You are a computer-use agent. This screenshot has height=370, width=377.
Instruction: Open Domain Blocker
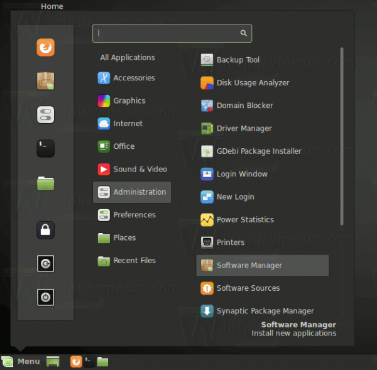(x=263, y=106)
